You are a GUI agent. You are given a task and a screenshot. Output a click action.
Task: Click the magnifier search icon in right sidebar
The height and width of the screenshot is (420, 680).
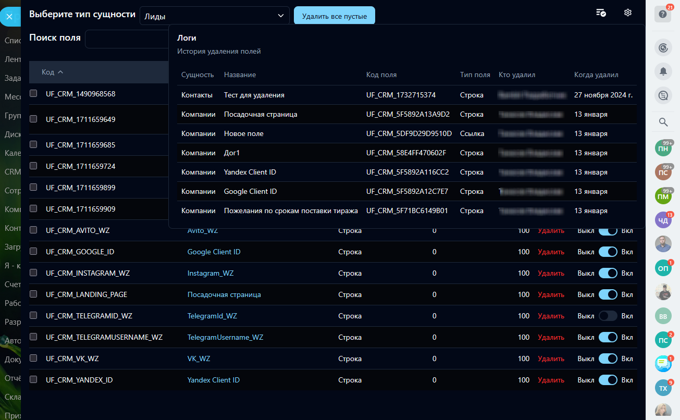[663, 122]
